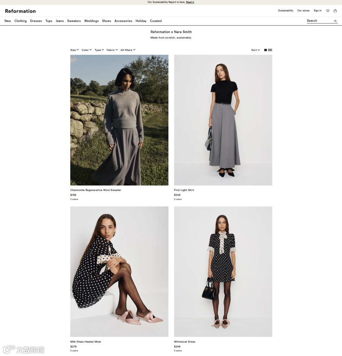
Task: Go to Reformation home logo
Action: point(20,11)
